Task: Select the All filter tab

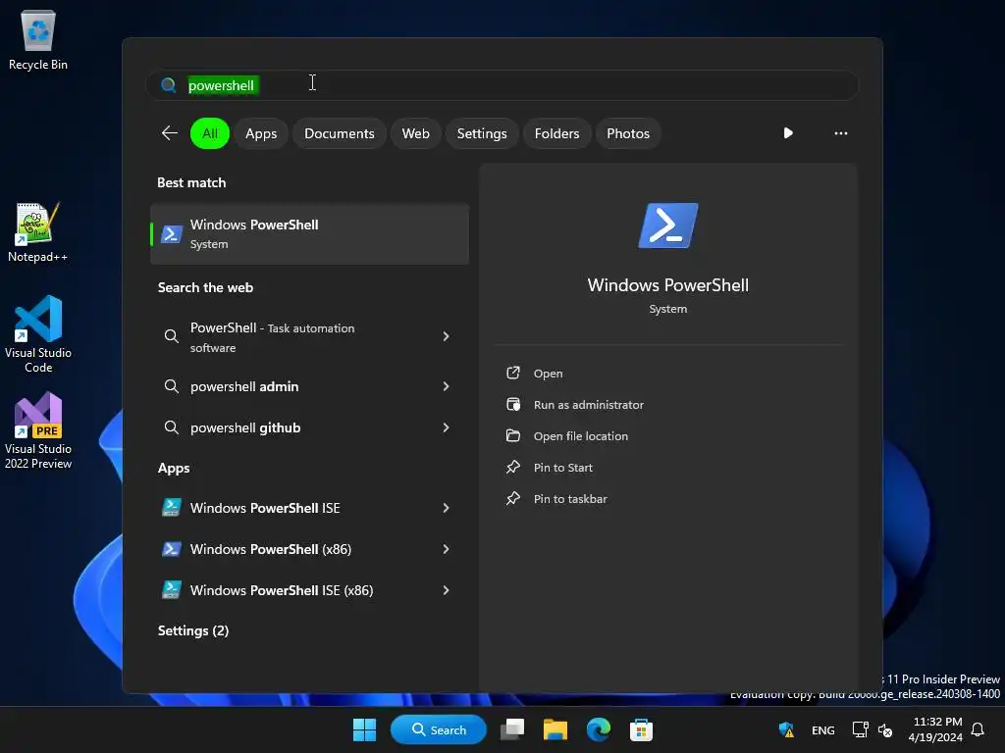Action: (x=210, y=133)
